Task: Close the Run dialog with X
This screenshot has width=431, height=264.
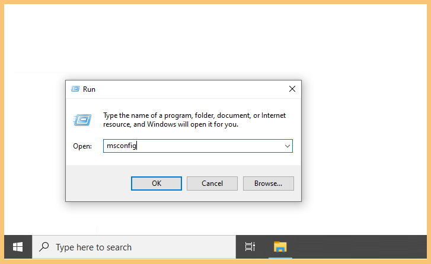Action: tap(292, 89)
